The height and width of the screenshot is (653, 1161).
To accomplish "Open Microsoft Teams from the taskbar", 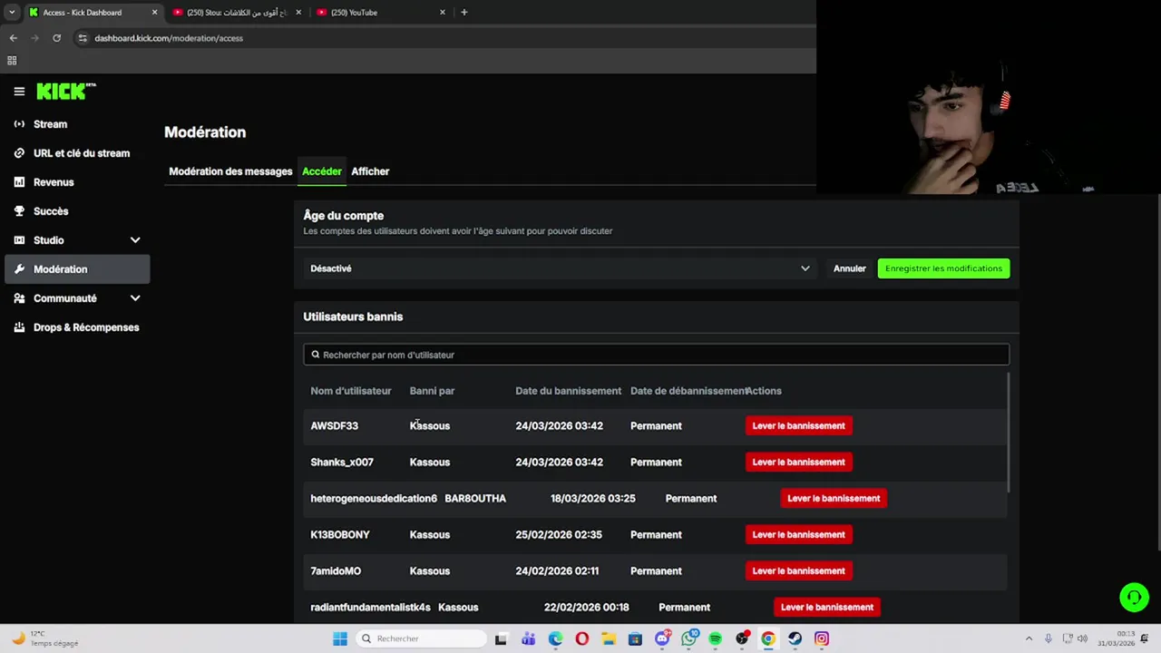I will click(528, 638).
